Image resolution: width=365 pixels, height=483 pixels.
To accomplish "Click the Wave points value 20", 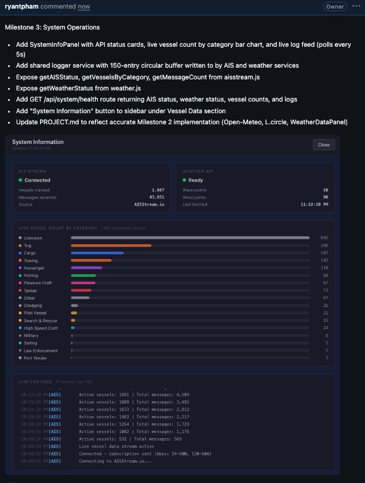I will pyautogui.click(x=326, y=190).
